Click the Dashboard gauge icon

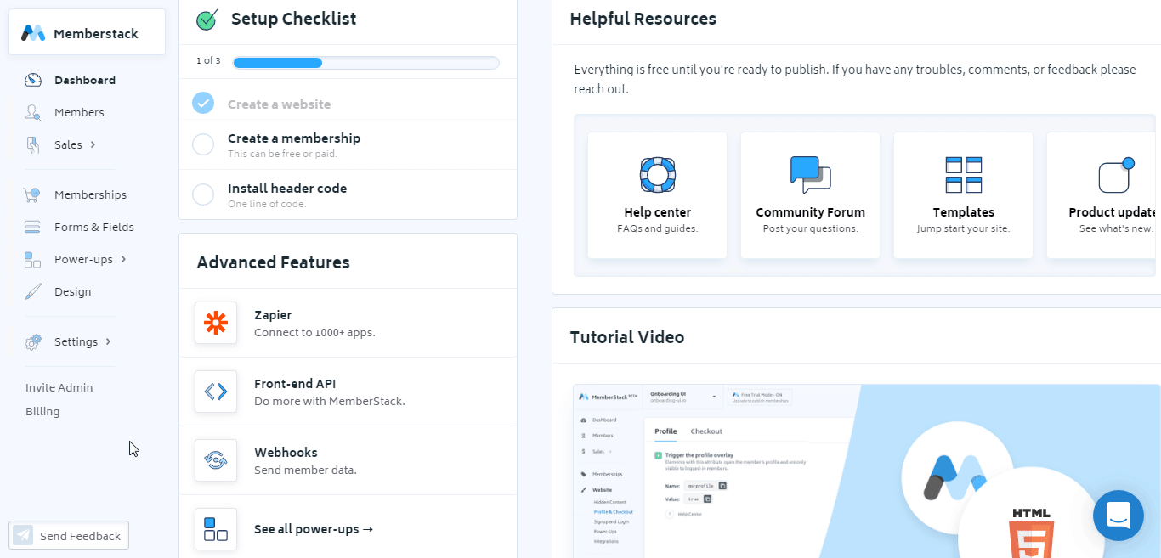33,80
